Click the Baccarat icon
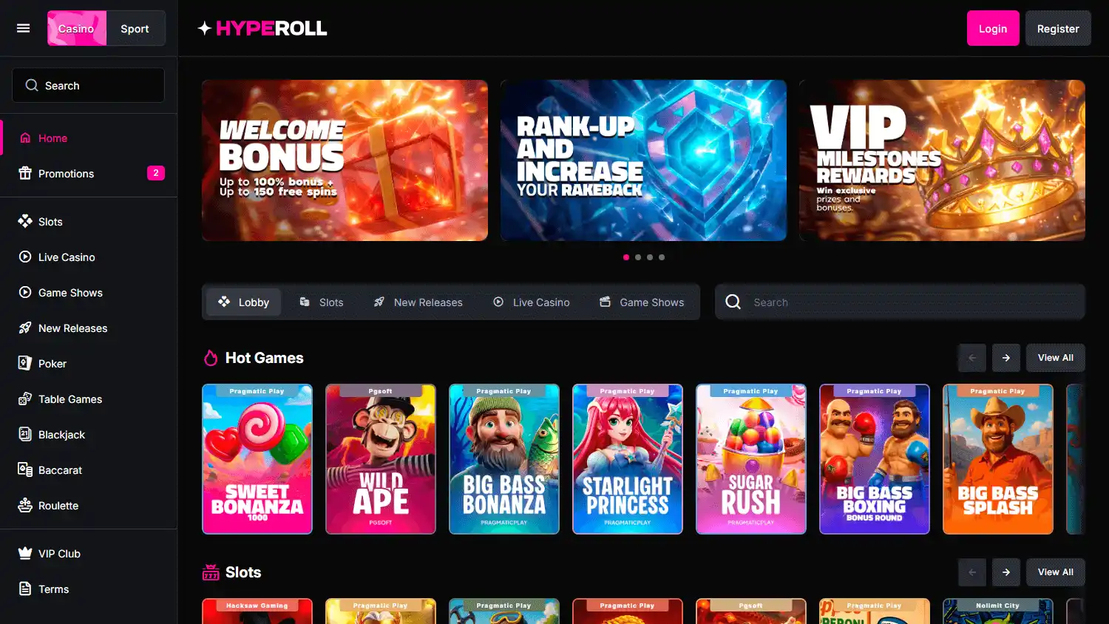The height and width of the screenshot is (624, 1109). click(x=25, y=469)
